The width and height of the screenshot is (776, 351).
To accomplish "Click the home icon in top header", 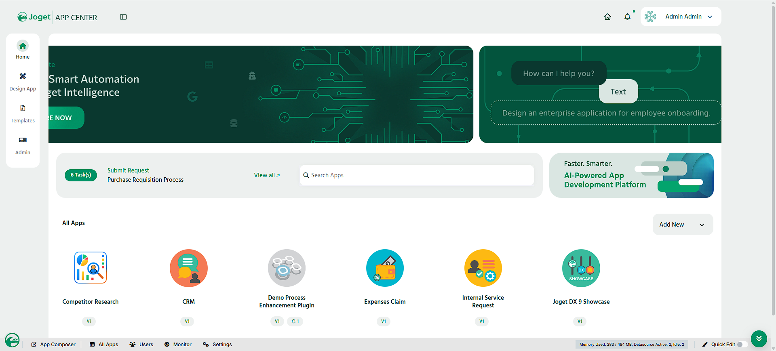I will (607, 17).
